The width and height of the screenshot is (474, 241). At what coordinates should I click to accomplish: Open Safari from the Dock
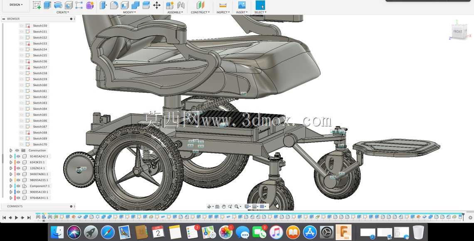[x=108, y=233]
